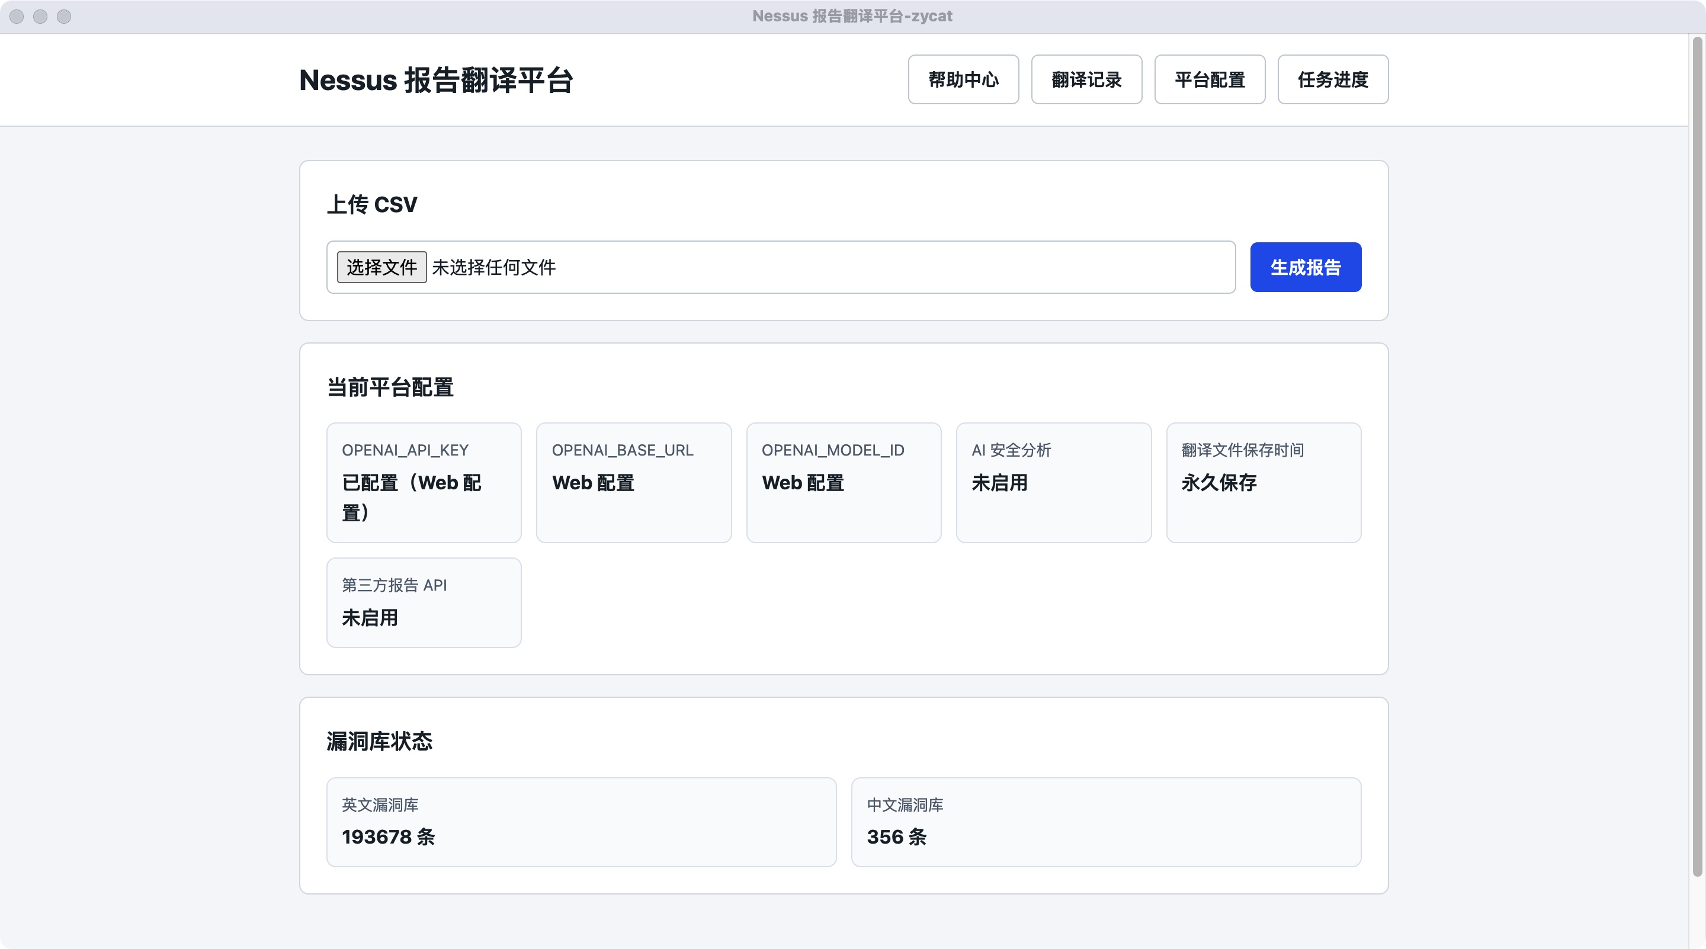1706x949 pixels.
Task: Select the OPENAI_API_KEY config card label
Action: (x=405, y=450)
